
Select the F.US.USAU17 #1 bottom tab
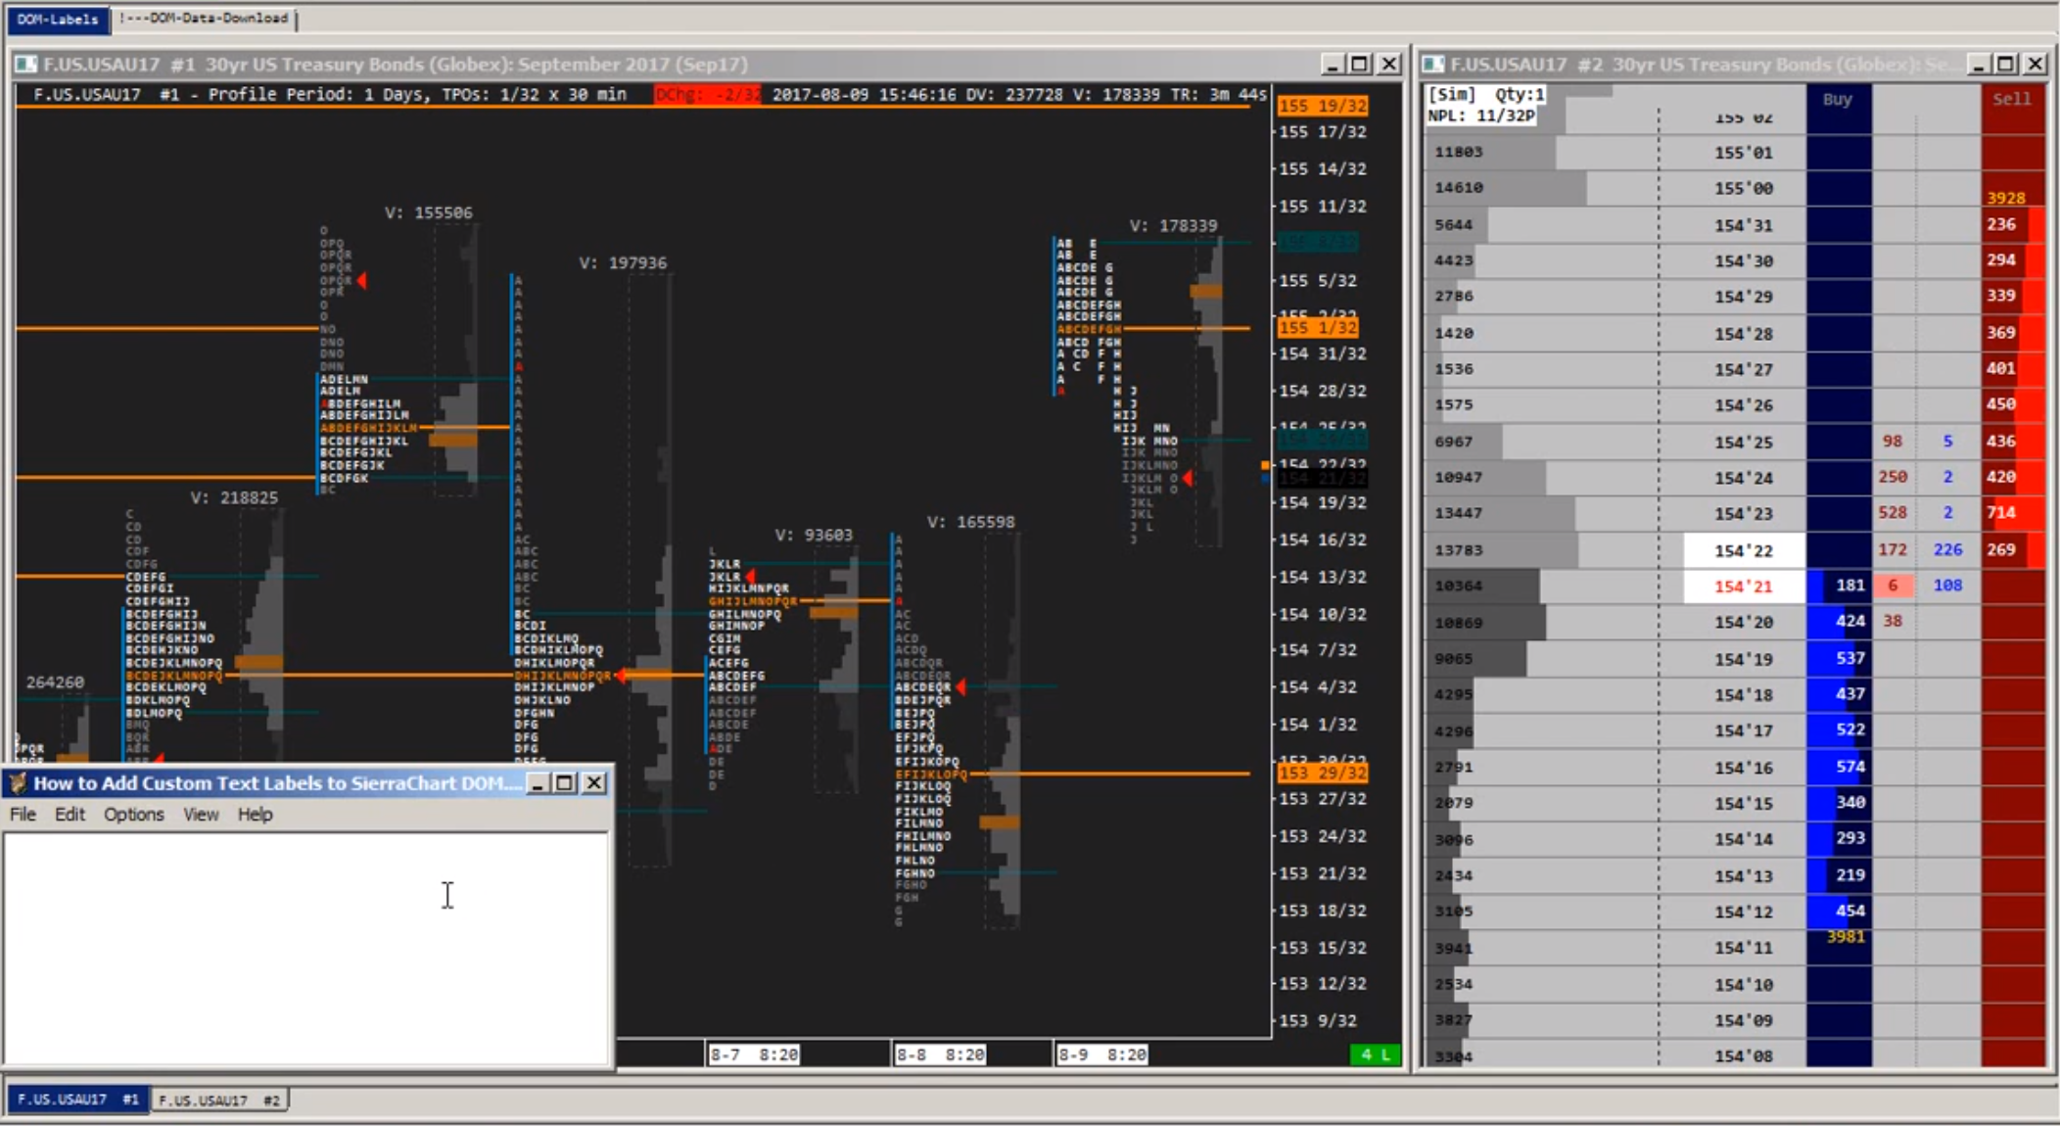pyautogui.click(x=77, y=1100)
